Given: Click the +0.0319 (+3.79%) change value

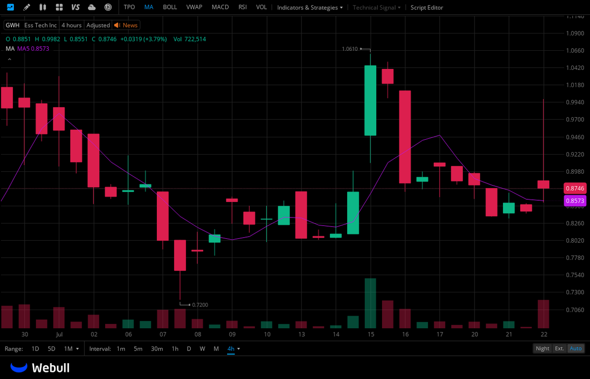Looking at the screenshot, I should tap(144, 39).
